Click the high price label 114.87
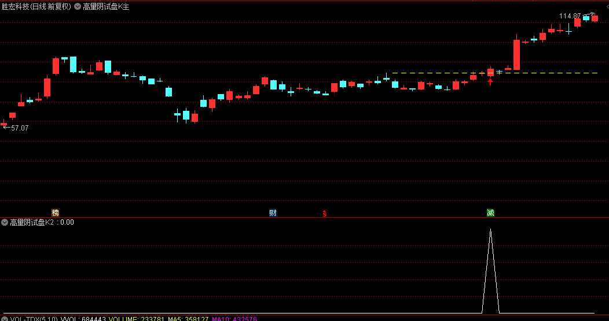 click(x=570, y=16)
